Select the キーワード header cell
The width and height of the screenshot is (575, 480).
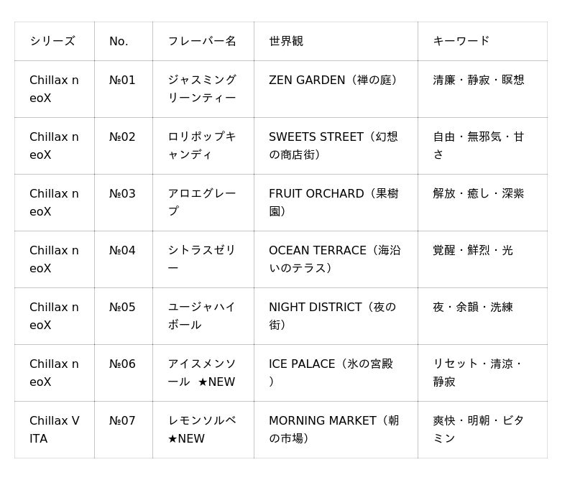[461, 41]
